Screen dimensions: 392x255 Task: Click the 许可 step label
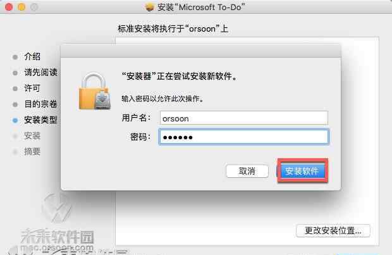[x=32, y=88]
